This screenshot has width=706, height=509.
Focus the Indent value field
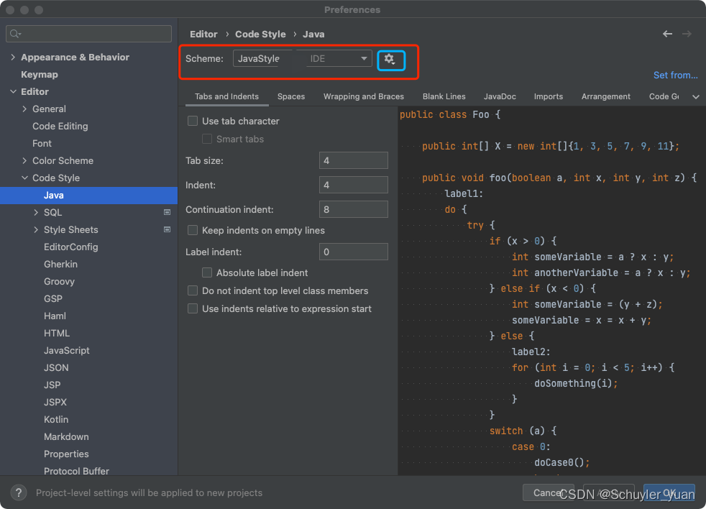(x=354, y=185)
